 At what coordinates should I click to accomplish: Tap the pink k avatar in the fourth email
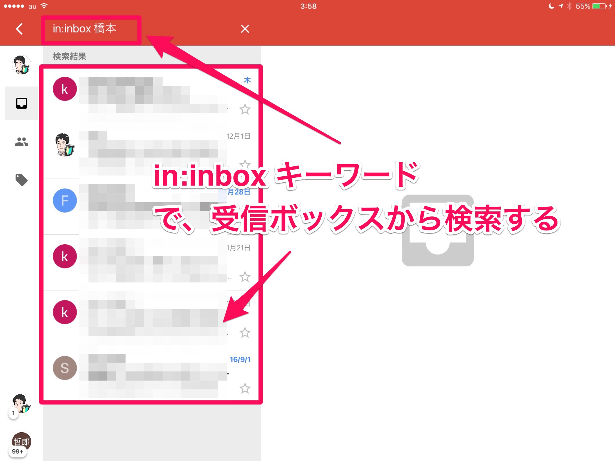[65, 256]
